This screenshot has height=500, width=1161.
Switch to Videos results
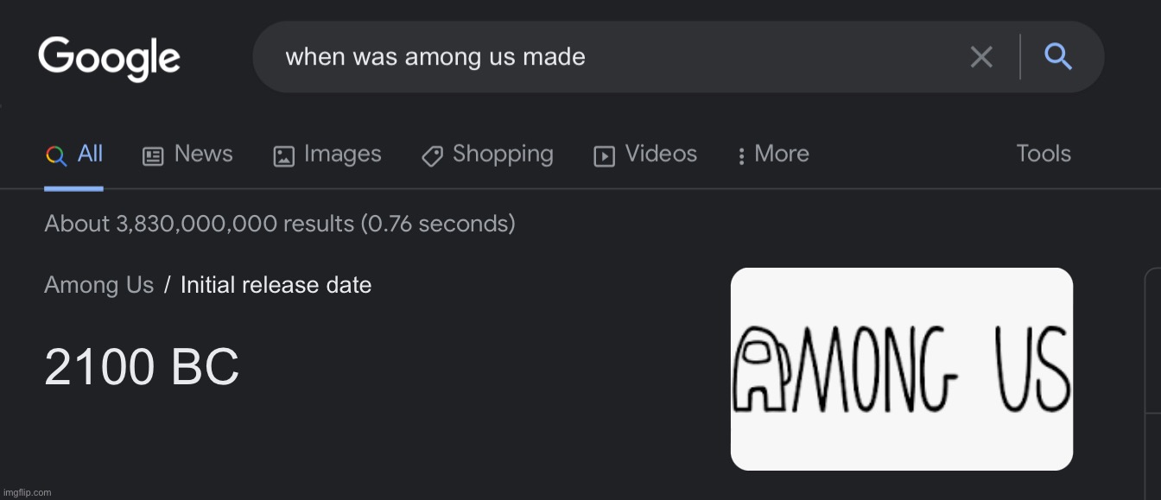pos(661,154)
